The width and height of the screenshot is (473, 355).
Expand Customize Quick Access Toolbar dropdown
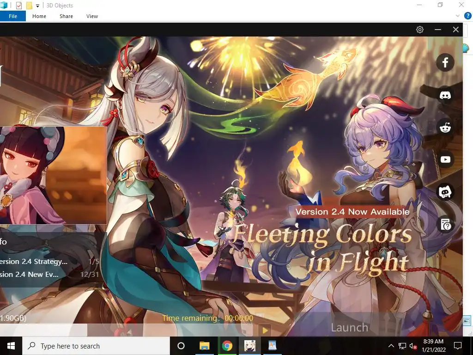(37, 6)
